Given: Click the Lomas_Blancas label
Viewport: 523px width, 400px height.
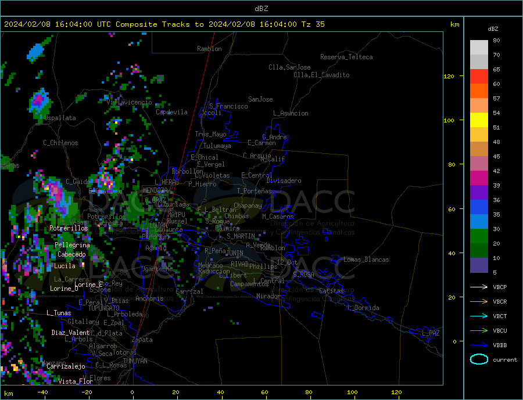Looking at the screenshot, I should point(366,260).
